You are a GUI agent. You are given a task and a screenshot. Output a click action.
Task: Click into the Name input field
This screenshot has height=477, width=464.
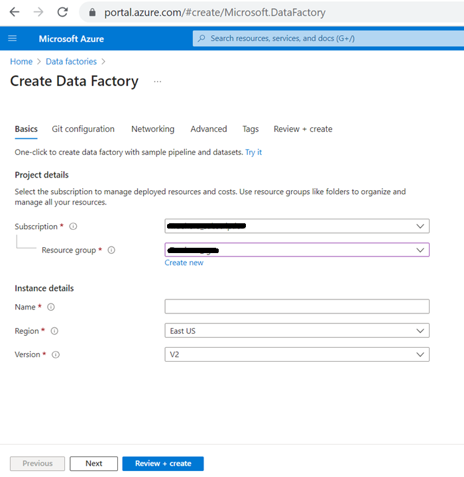click(296, 307)
